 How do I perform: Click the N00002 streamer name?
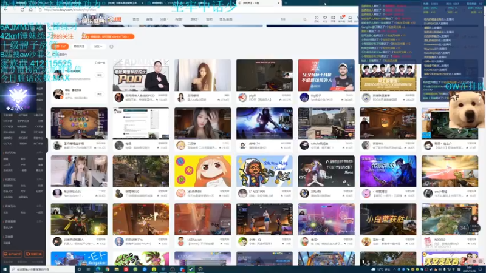tap(440, 240)
